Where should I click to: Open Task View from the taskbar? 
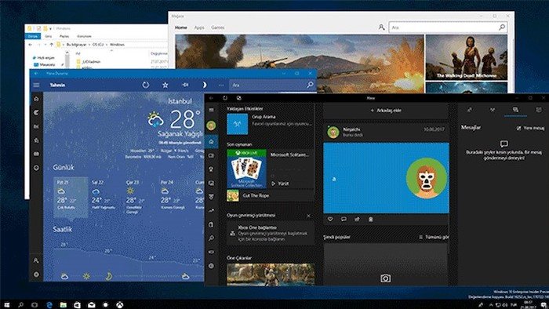pos(35,305)
